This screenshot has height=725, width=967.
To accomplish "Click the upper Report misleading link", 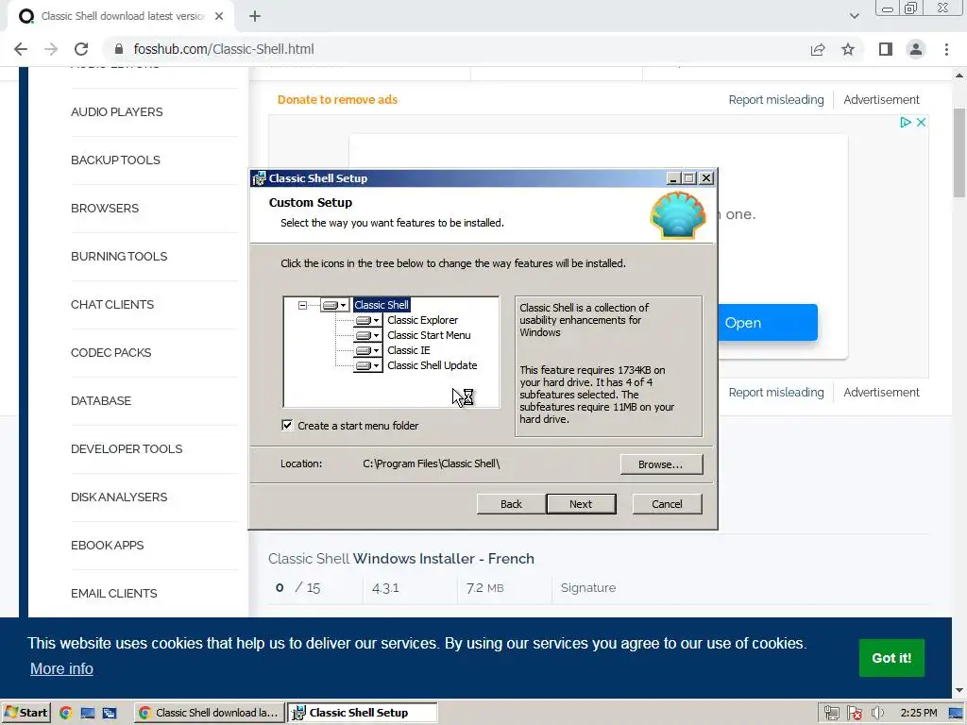I will point(776,100).
